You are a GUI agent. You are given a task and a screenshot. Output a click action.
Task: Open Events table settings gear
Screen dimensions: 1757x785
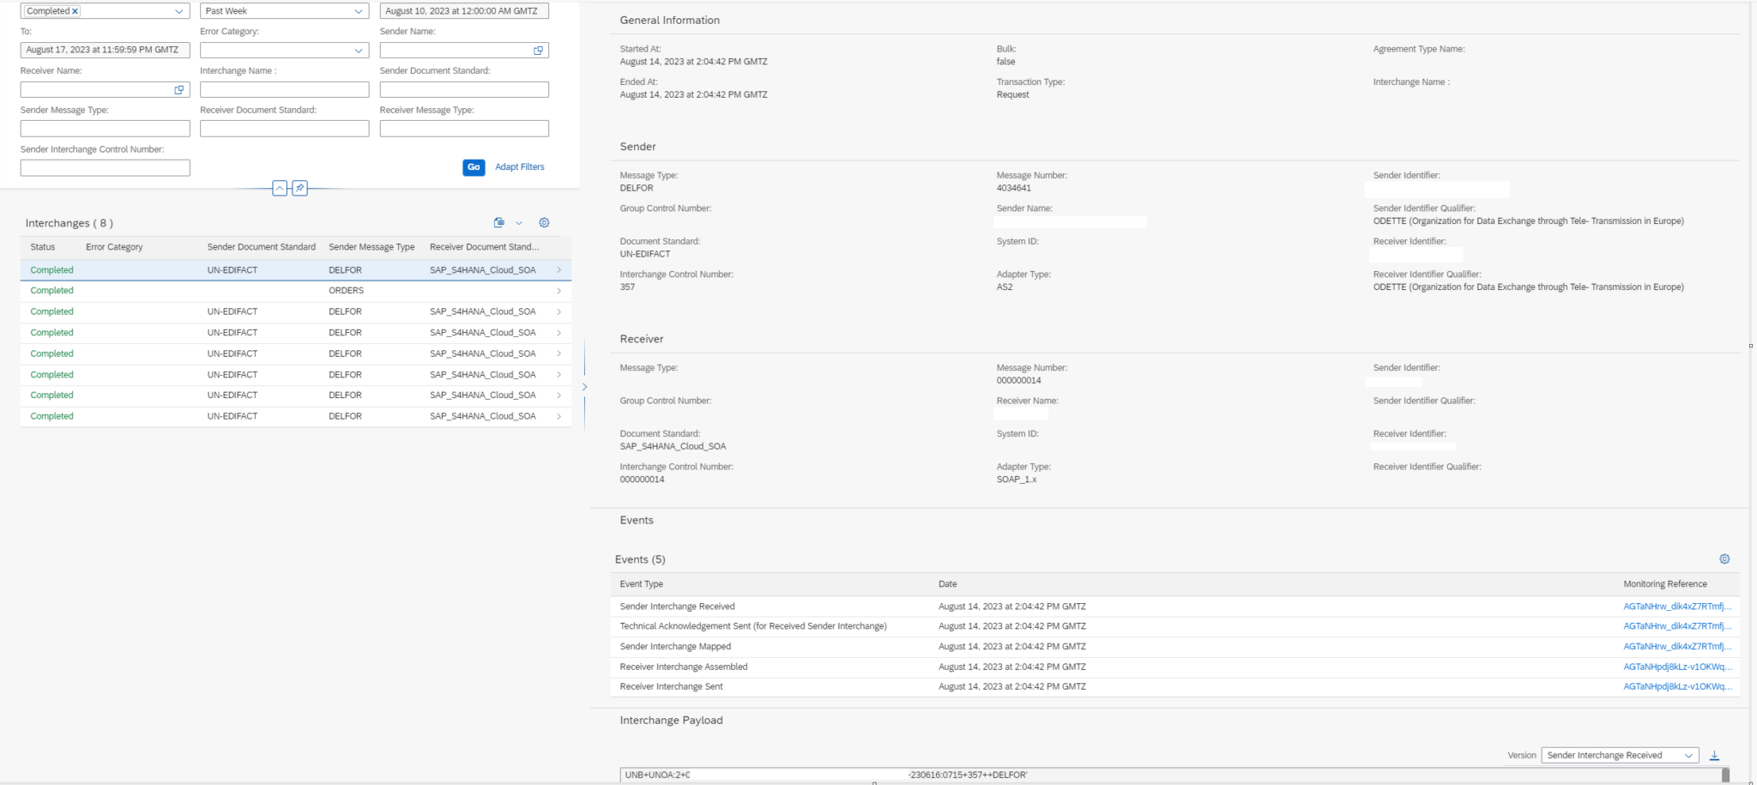point(1724,559)
